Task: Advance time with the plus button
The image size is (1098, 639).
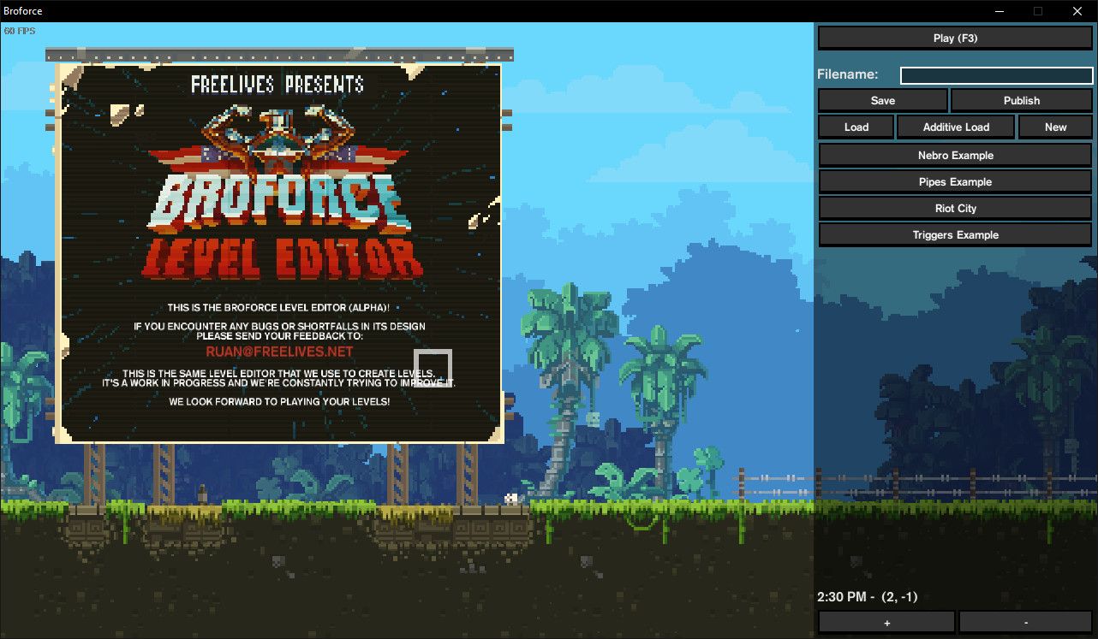Action: 886,623
